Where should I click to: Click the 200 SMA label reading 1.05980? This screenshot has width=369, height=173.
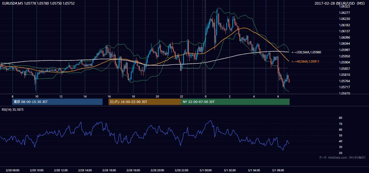[x=306, y=52]
